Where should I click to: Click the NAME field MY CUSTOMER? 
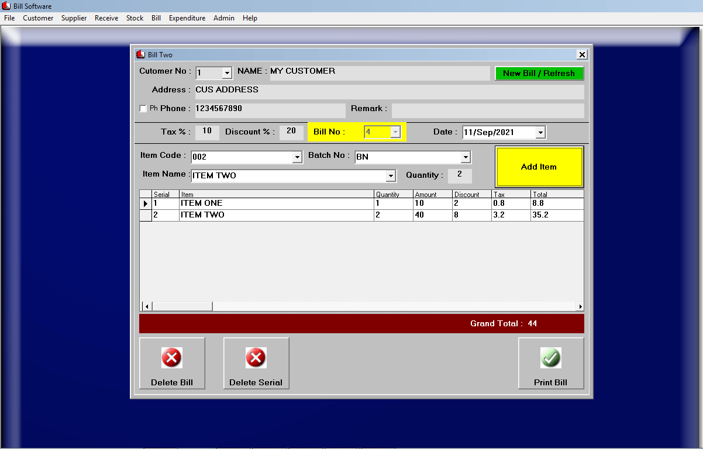click(x=379, y=73)
